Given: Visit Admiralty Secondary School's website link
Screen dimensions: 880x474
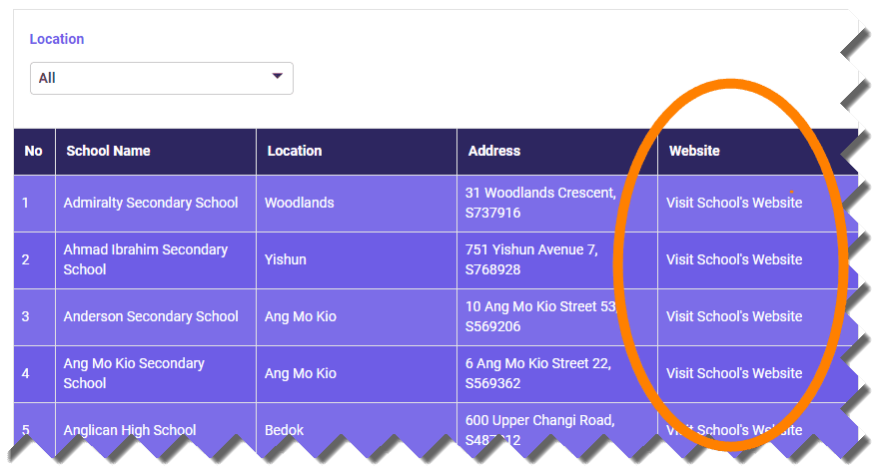Looking at the screenshot, I should (734, 203).
